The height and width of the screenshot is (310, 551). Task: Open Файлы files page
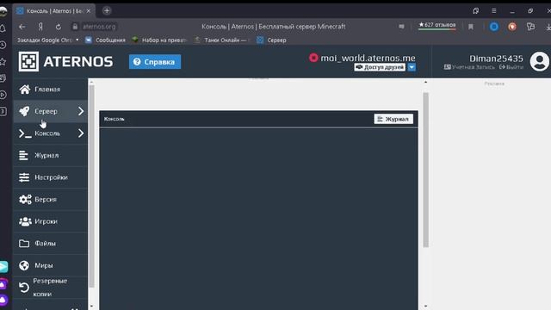[x=50, y=243]
